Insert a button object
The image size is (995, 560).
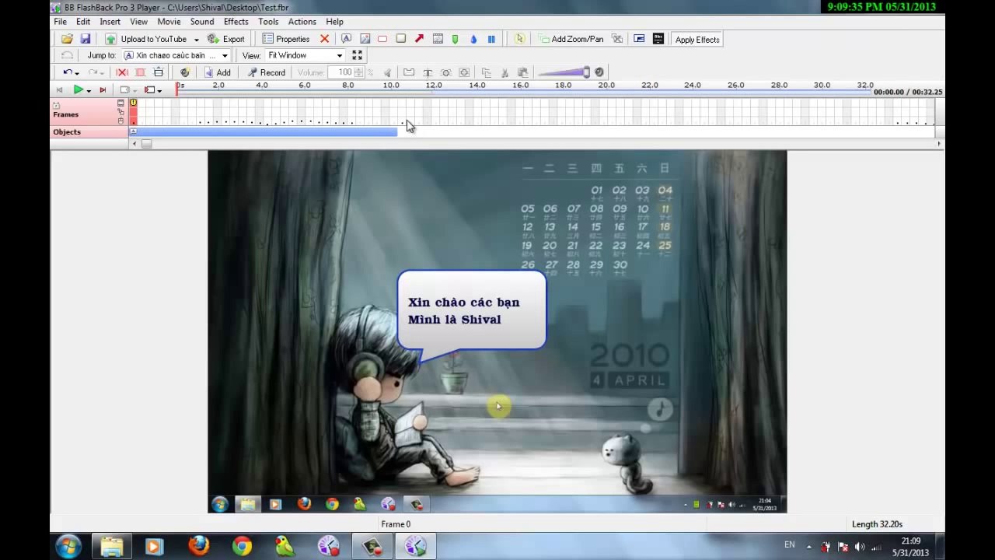coord(401,39)
